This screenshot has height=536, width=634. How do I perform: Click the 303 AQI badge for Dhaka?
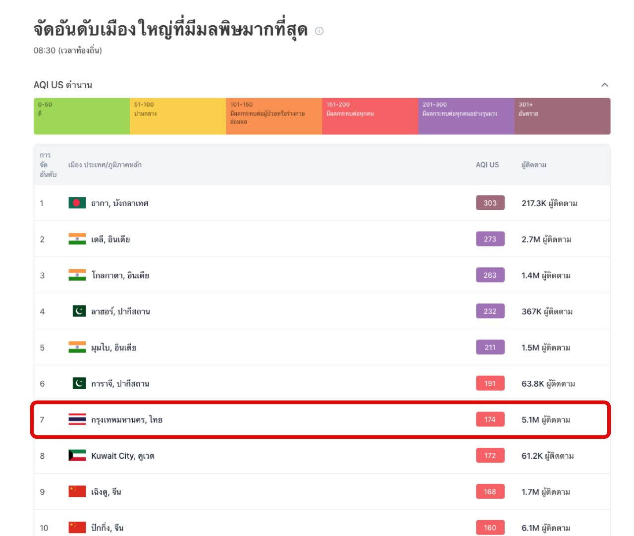tap(490, 203)
